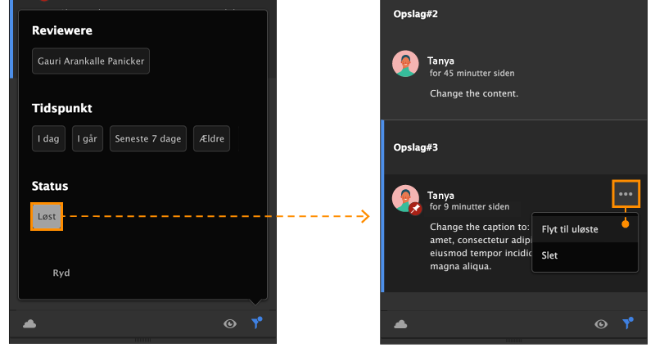Filter by reviewer Gauri Arankalle Panicker
The width and height of the screenshot is (655, 352).
[x=91, y=61]
